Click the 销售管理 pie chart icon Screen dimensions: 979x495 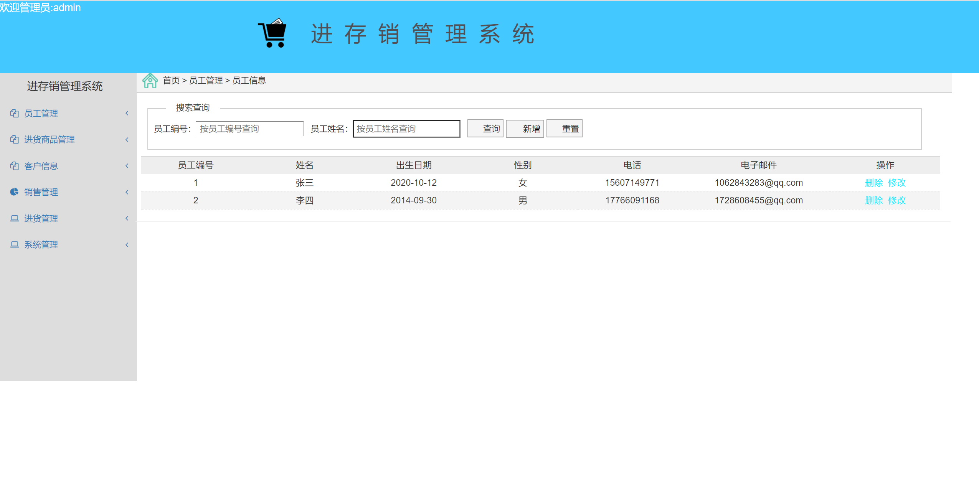[14, 192]
